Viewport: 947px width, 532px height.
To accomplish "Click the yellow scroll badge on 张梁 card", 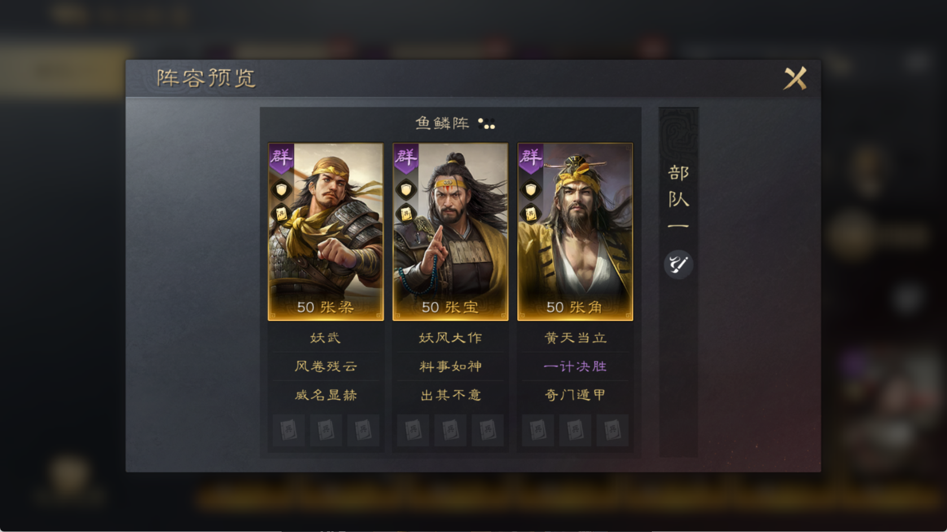I will click(281, 214).
